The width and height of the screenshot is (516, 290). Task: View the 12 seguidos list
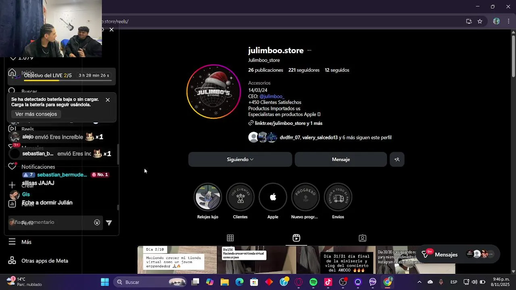(x=337, y=70)
